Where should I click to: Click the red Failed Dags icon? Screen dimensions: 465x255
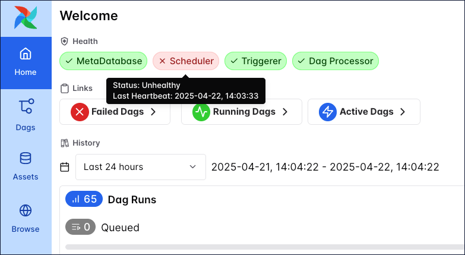[x=80, y=112]
